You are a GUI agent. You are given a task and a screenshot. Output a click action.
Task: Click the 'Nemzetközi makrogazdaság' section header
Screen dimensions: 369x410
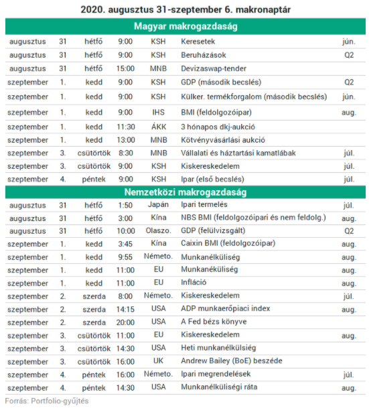click(x=186, y=192)
